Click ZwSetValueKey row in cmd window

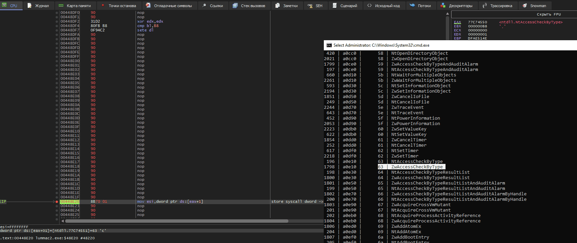tap(409, 129)
